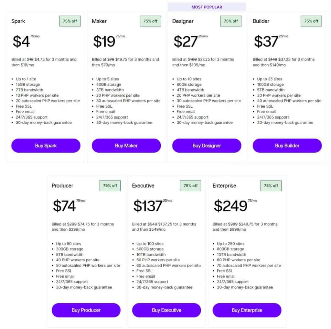Click the Executive plan 75% off badge

(190, 186)
